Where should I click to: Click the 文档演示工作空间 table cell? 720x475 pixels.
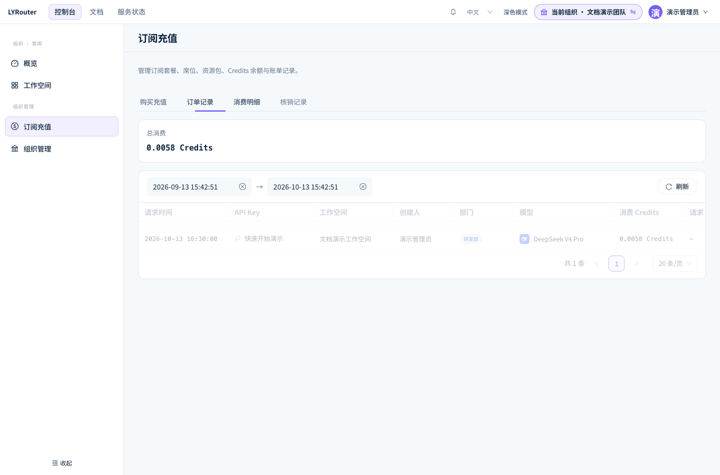point(345,239)
